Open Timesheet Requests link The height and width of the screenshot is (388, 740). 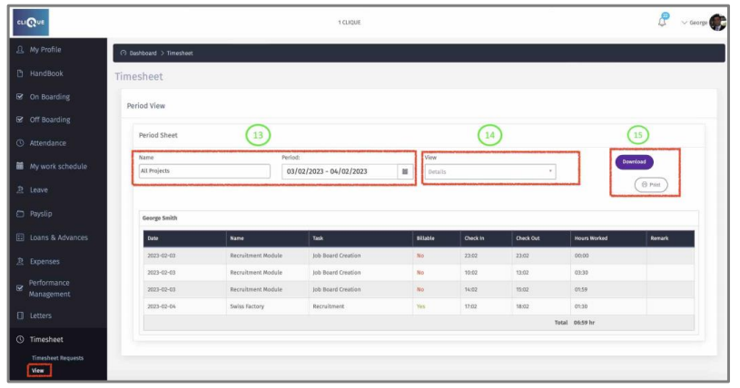point(58,358)
